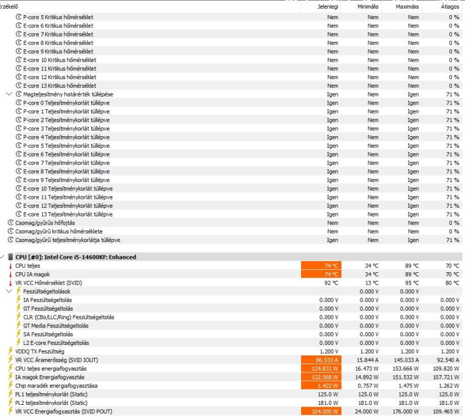Click the 15.844 A minimum value
This screenshot has height=420, width=465.
[367, 360]
